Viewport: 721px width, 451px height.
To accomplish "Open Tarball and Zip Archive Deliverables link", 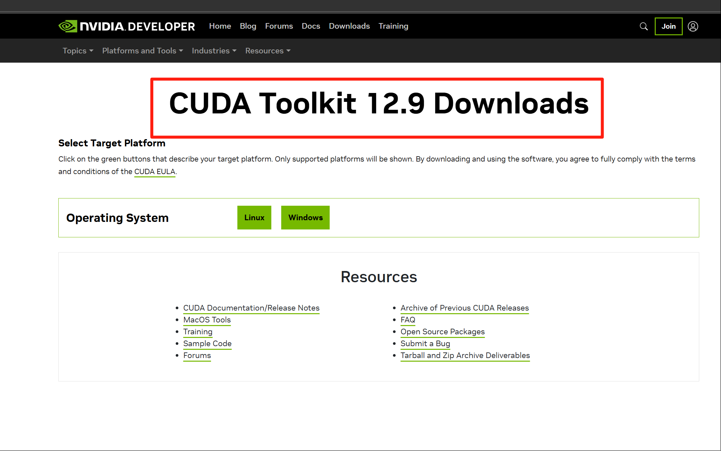I will 465,355.
